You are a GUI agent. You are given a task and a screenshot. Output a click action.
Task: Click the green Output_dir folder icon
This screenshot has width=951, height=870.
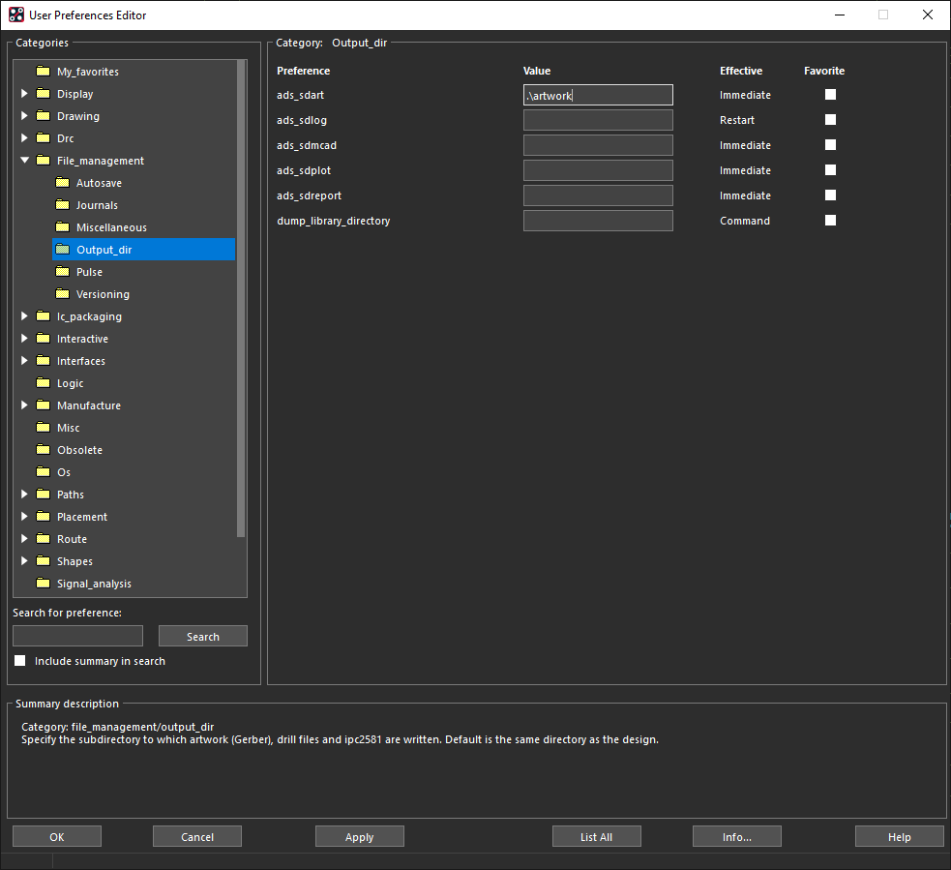[63, 249]
